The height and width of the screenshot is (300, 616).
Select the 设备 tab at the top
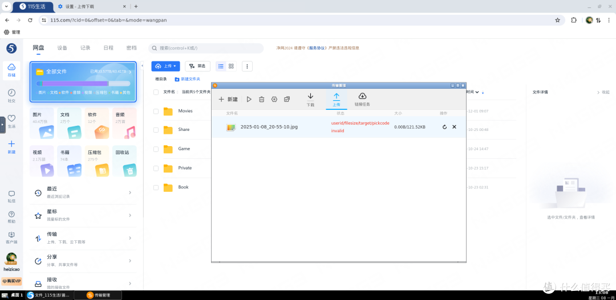pyautogui.click(x=62, y=48)
